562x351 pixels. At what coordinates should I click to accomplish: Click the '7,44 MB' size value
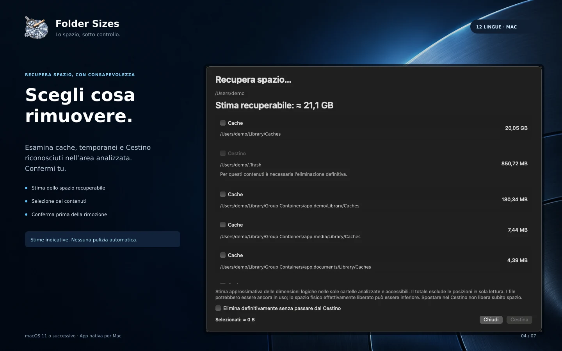518,230
